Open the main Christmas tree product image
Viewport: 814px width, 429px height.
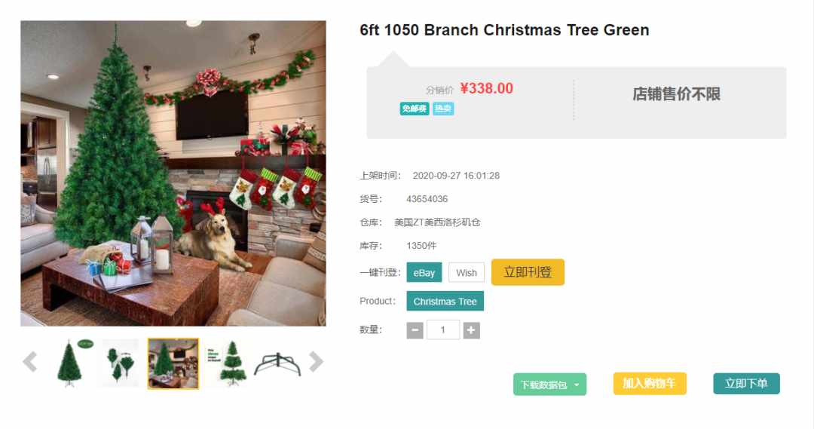[x=173, y=173]
